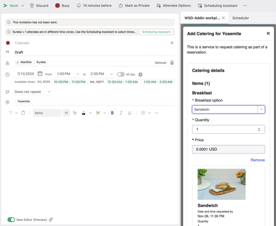
Task: Edit the Draft title field
Action: pos(94,52)
